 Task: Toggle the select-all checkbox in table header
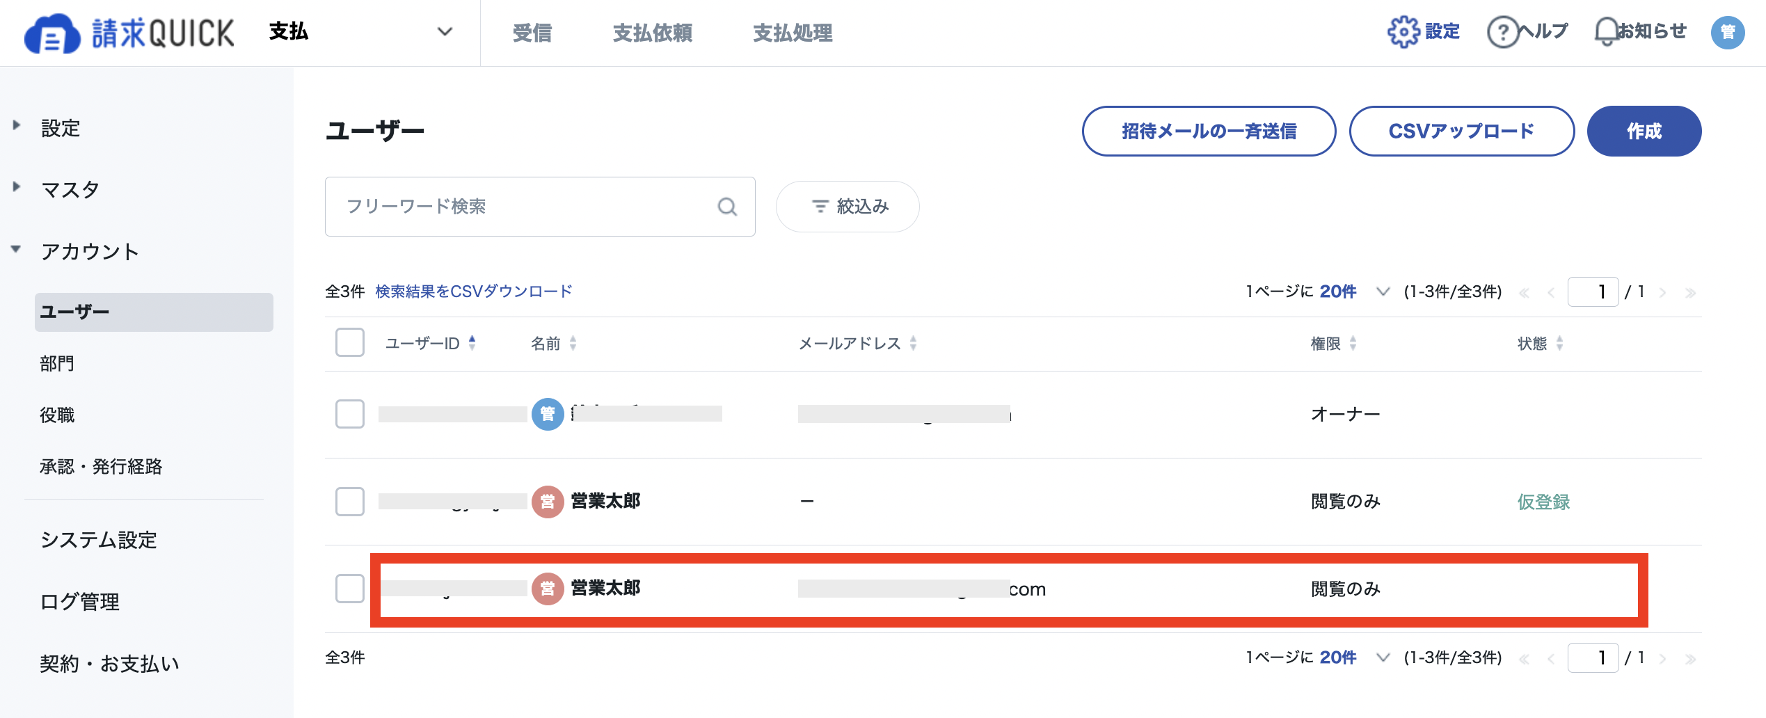[350, 342]
